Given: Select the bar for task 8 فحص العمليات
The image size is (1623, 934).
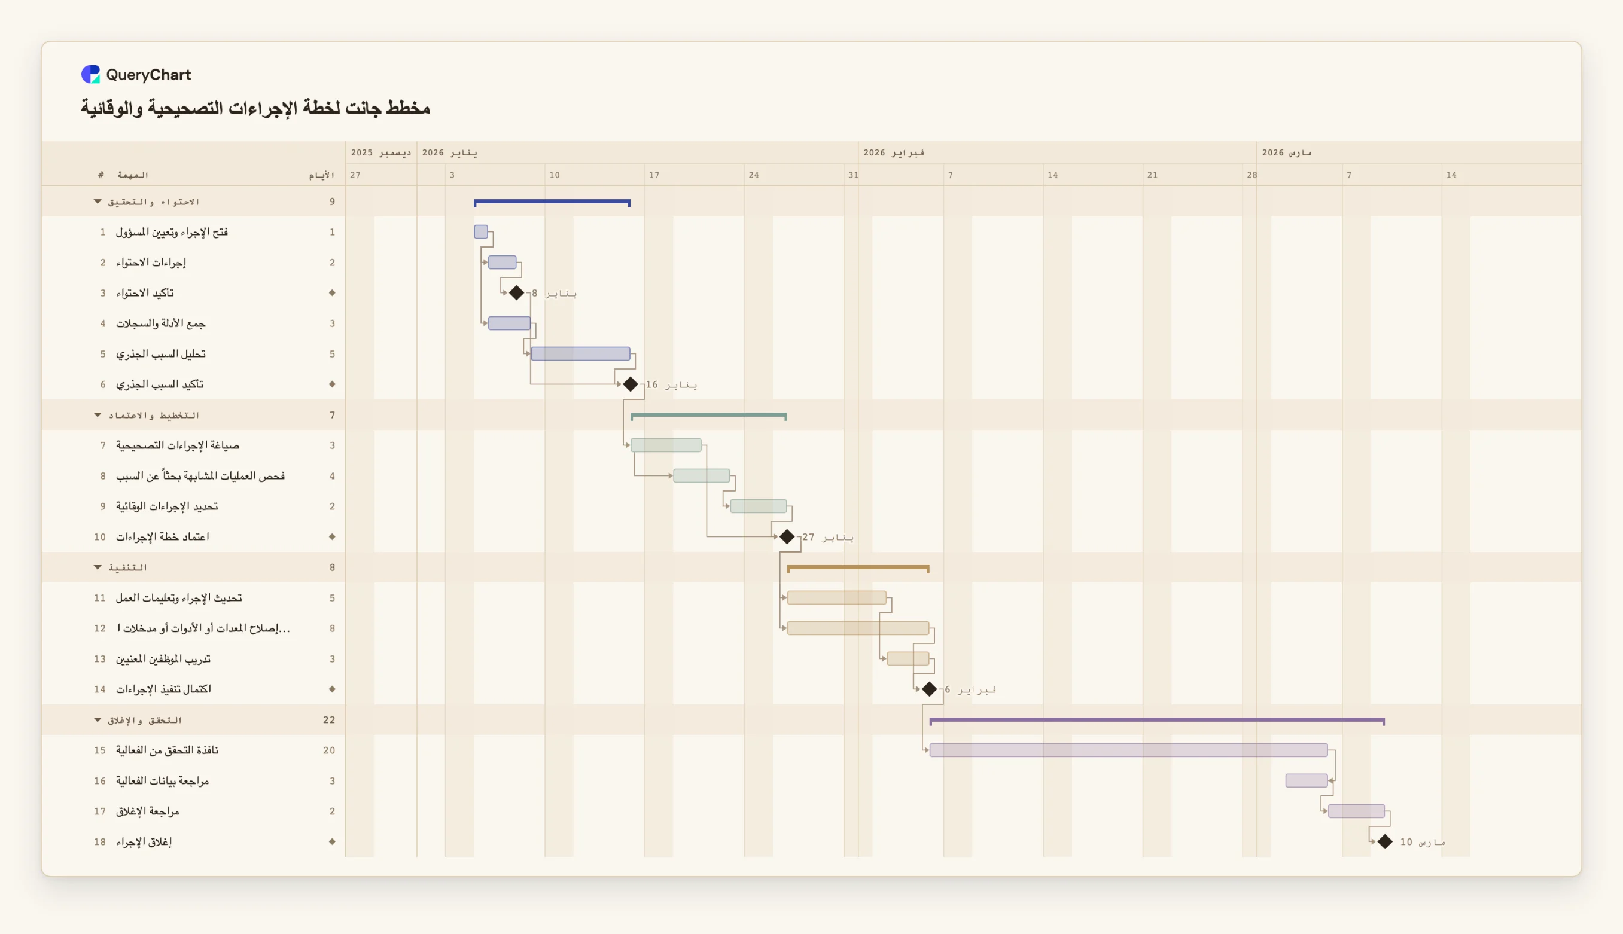Looking at the screenshot, I should [x=702, y=476].
